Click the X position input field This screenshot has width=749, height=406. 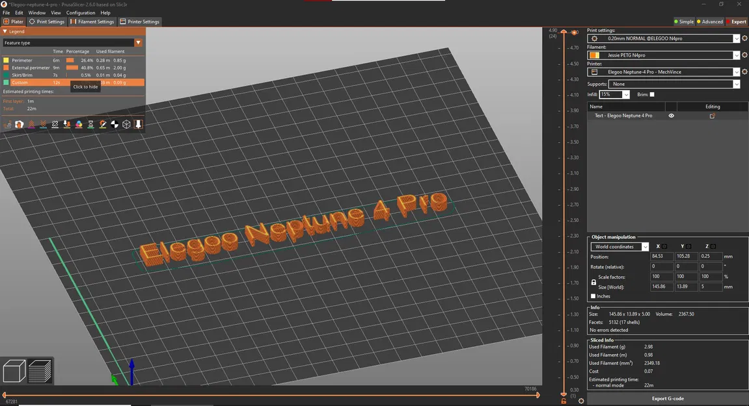point(661,256)
